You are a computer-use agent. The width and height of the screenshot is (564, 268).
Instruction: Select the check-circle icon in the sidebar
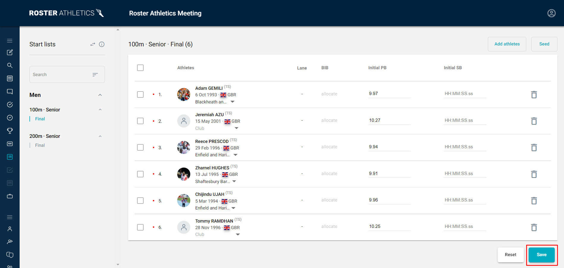point(10,104)
